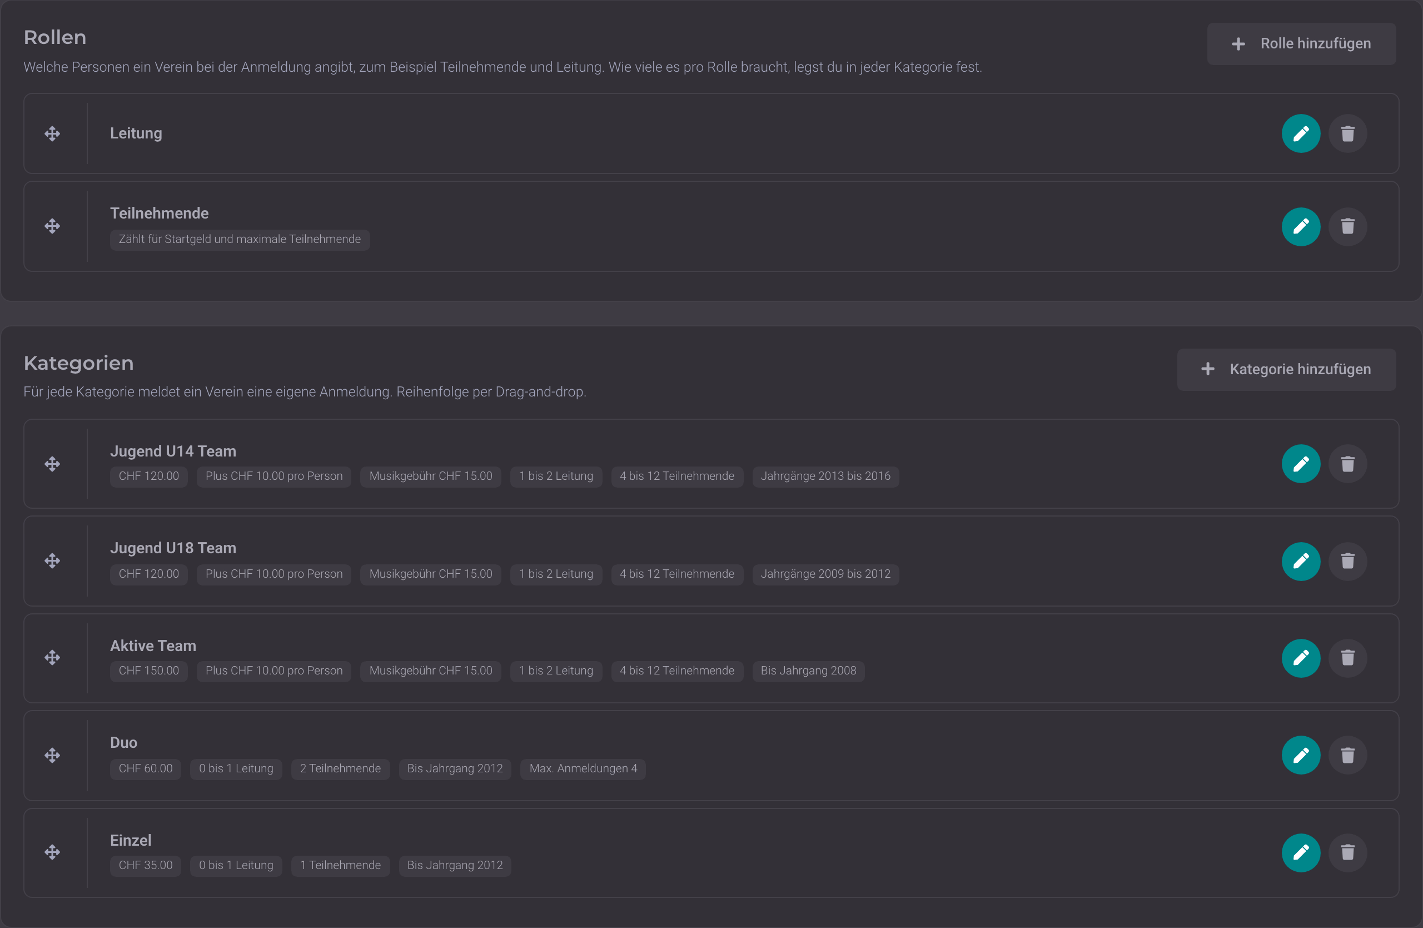1423x928 pixels.
Task: Edit the Aktive Team category
Action: pyautogui.click(x=1300, y=658)
